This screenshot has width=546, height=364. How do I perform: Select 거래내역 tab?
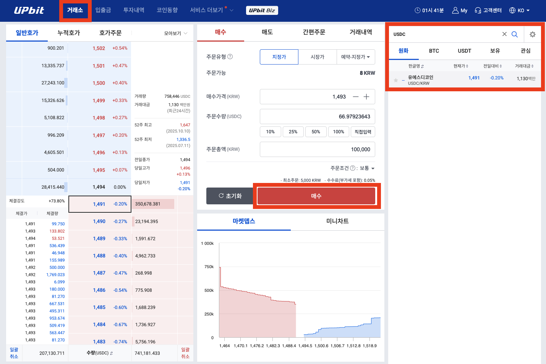361,32
